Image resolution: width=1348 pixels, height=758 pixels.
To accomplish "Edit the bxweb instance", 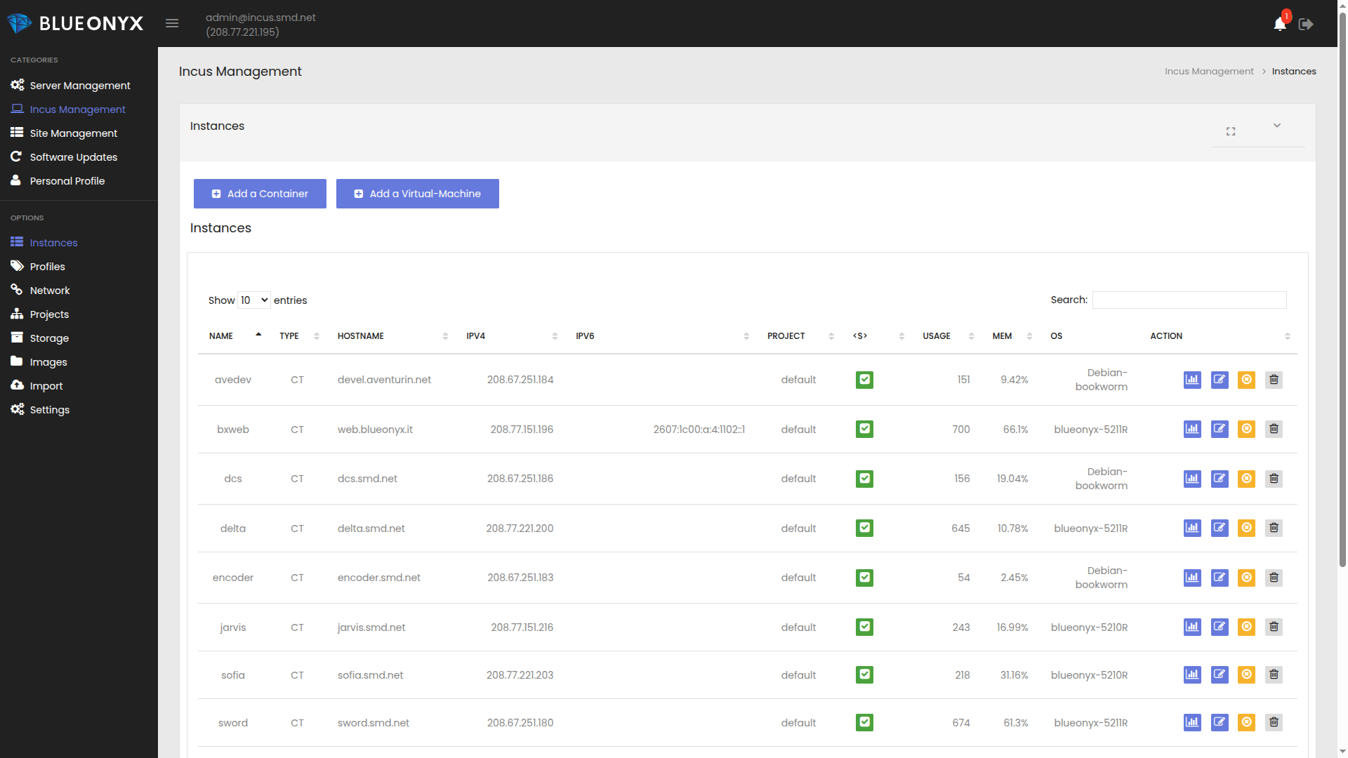I will pos(1220,429).
